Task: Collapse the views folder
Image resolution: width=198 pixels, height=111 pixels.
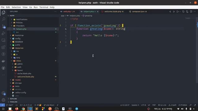Action: (x=19, y=61)
